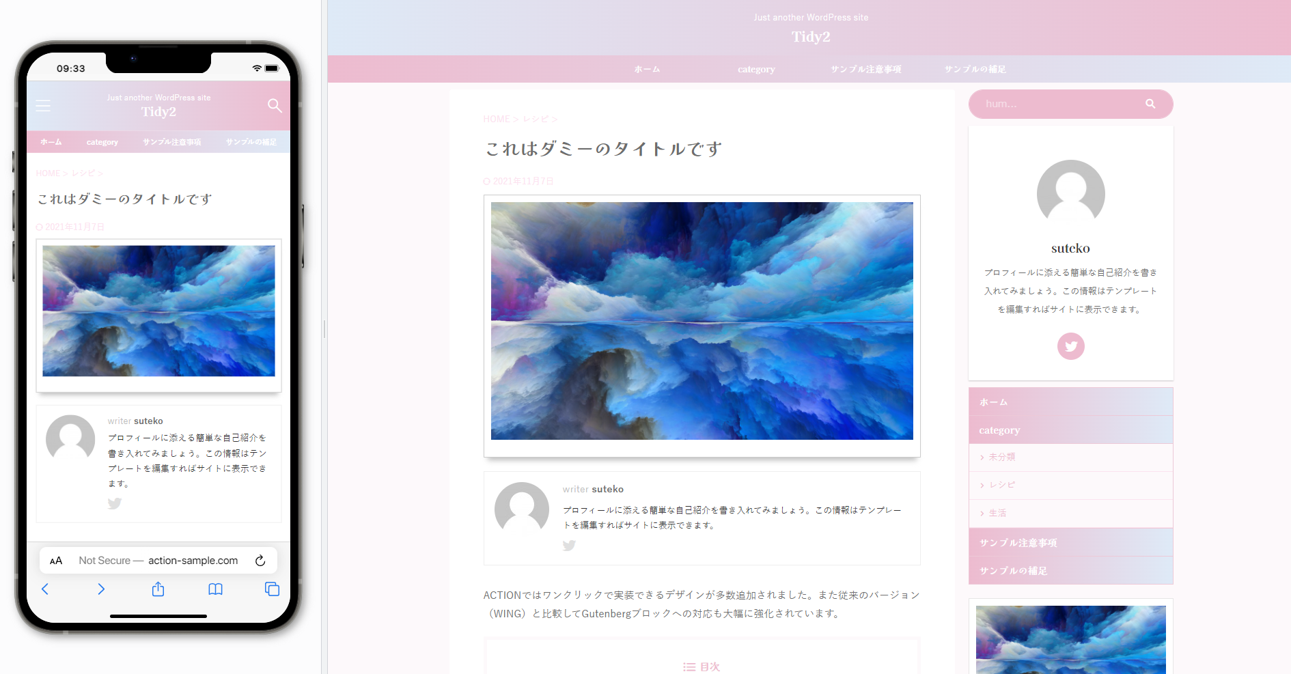Image resolution: width=1291 pixels, height=674 pixels.
Task: Tap レシピ breadcrumb in phone preview
Action: click(83, 173)
